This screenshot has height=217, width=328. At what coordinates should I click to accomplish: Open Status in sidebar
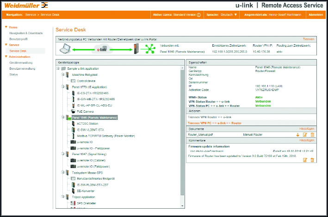(13, 74)
